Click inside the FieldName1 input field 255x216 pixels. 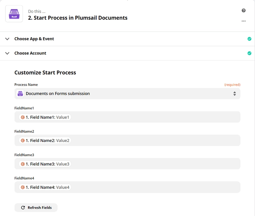tap(127, 117)
